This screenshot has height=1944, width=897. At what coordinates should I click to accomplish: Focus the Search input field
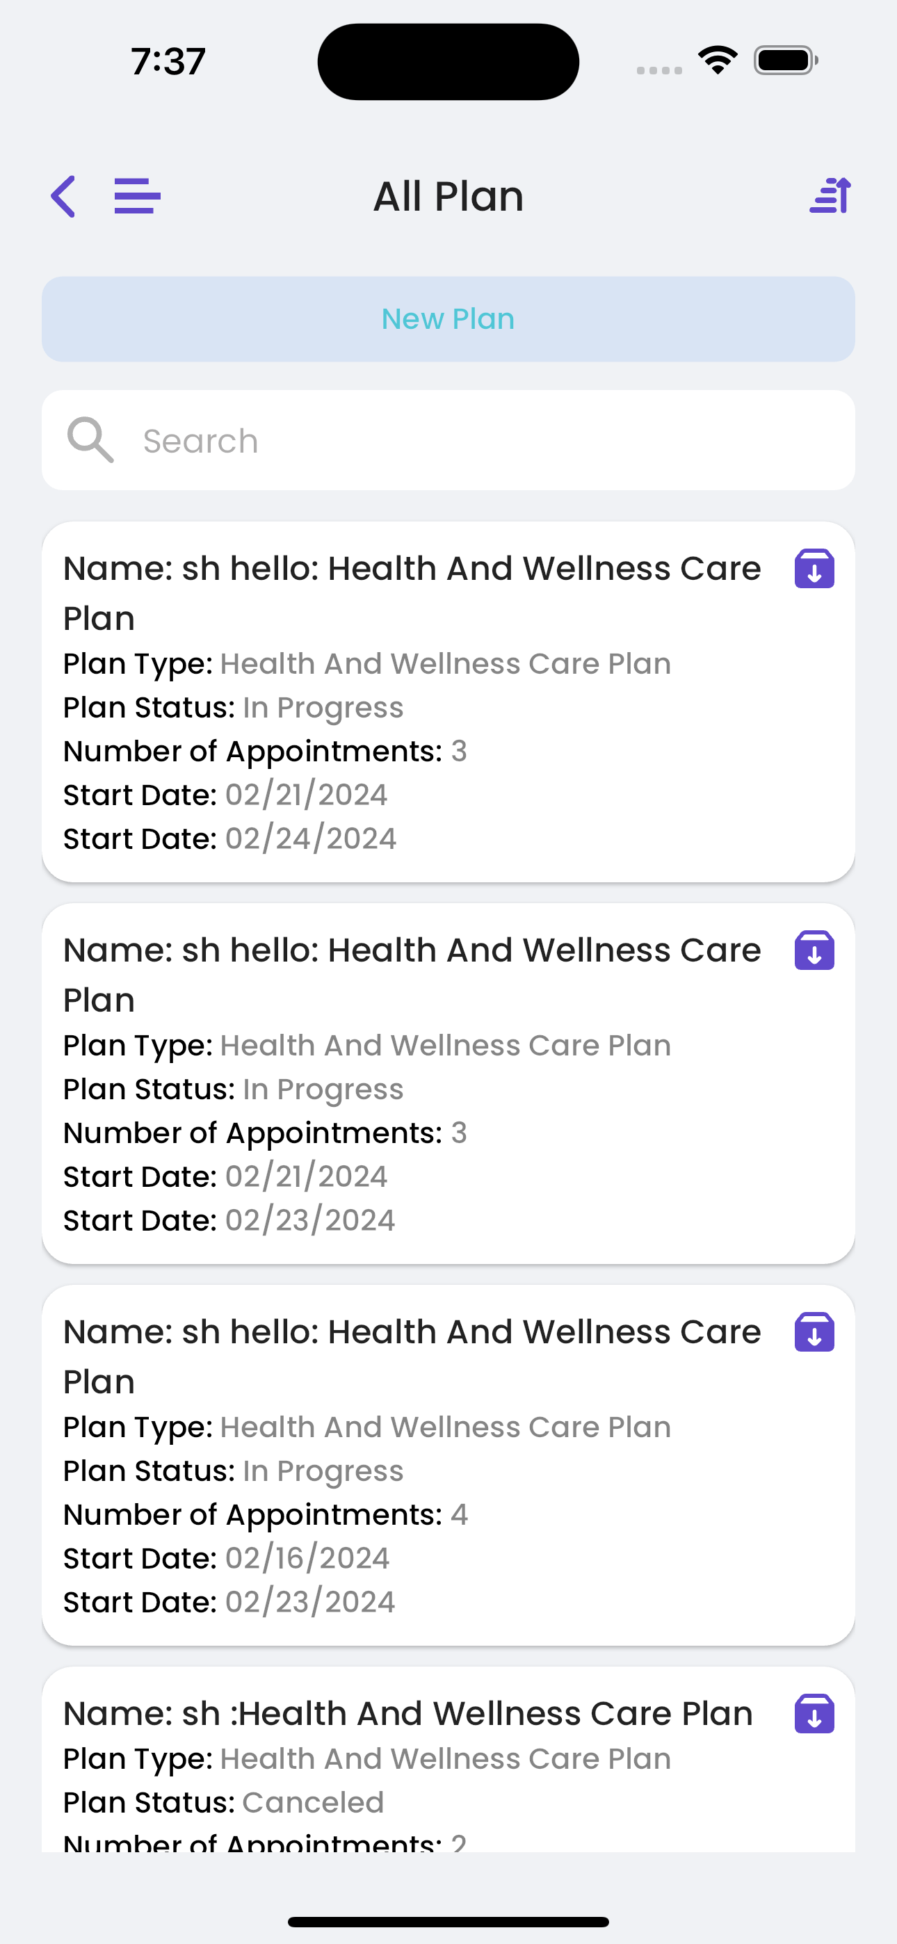click(448, 440)
